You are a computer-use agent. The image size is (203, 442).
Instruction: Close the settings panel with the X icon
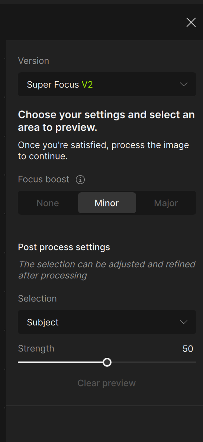point(191,23)
